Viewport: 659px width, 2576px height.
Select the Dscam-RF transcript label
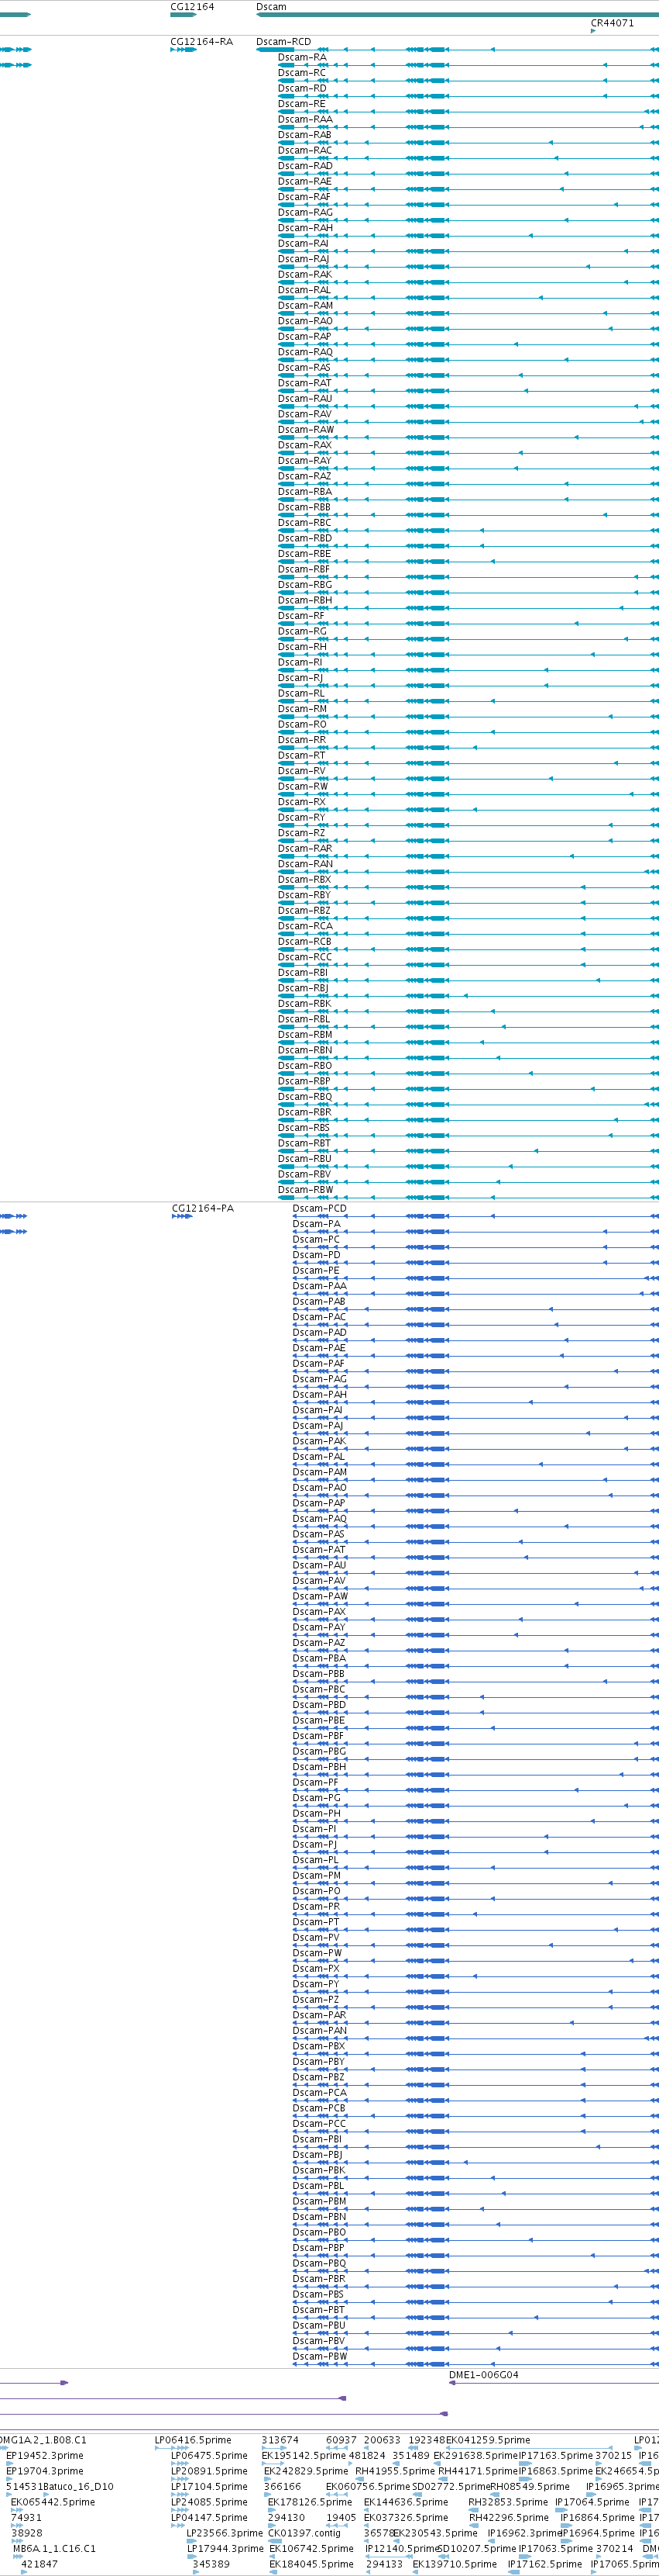click(x=300, y=616)
